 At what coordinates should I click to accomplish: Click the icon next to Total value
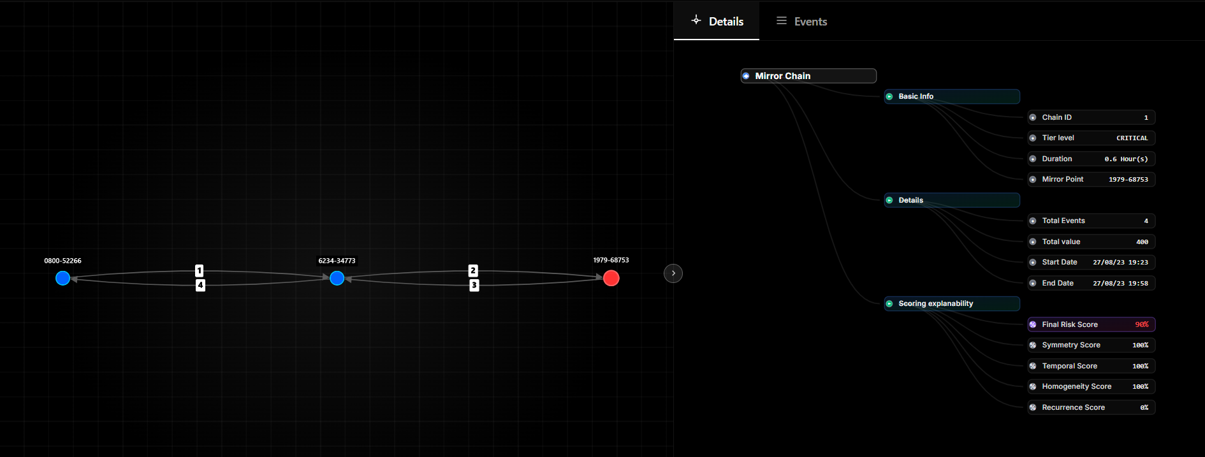coord(1033,242)
